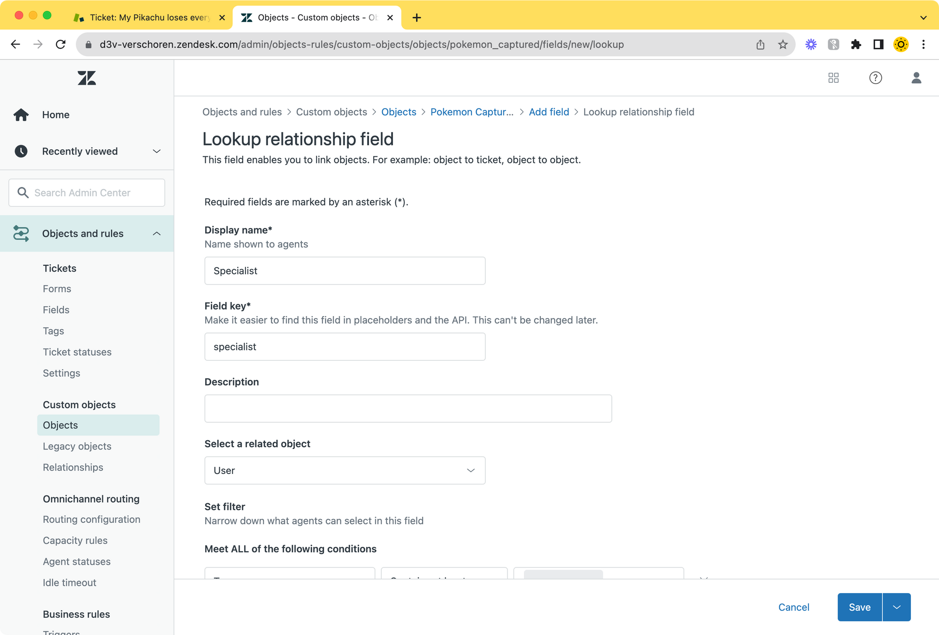Open the Zendesk products grid icon
Screen dimensions: 939x635
pos(833,78)
